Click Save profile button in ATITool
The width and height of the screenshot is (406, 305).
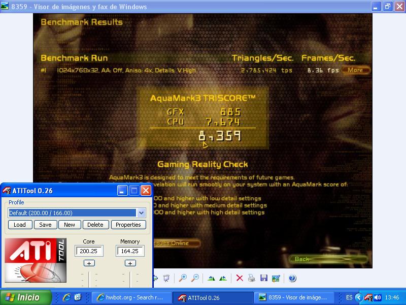(45, 225)
